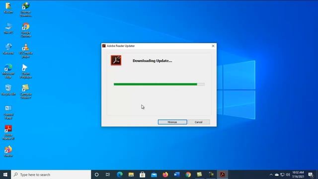Image resolution: width=318 pixels, height=179 pixels.
Task: Select Network desktop icon
Action: [x=8, y=49]
